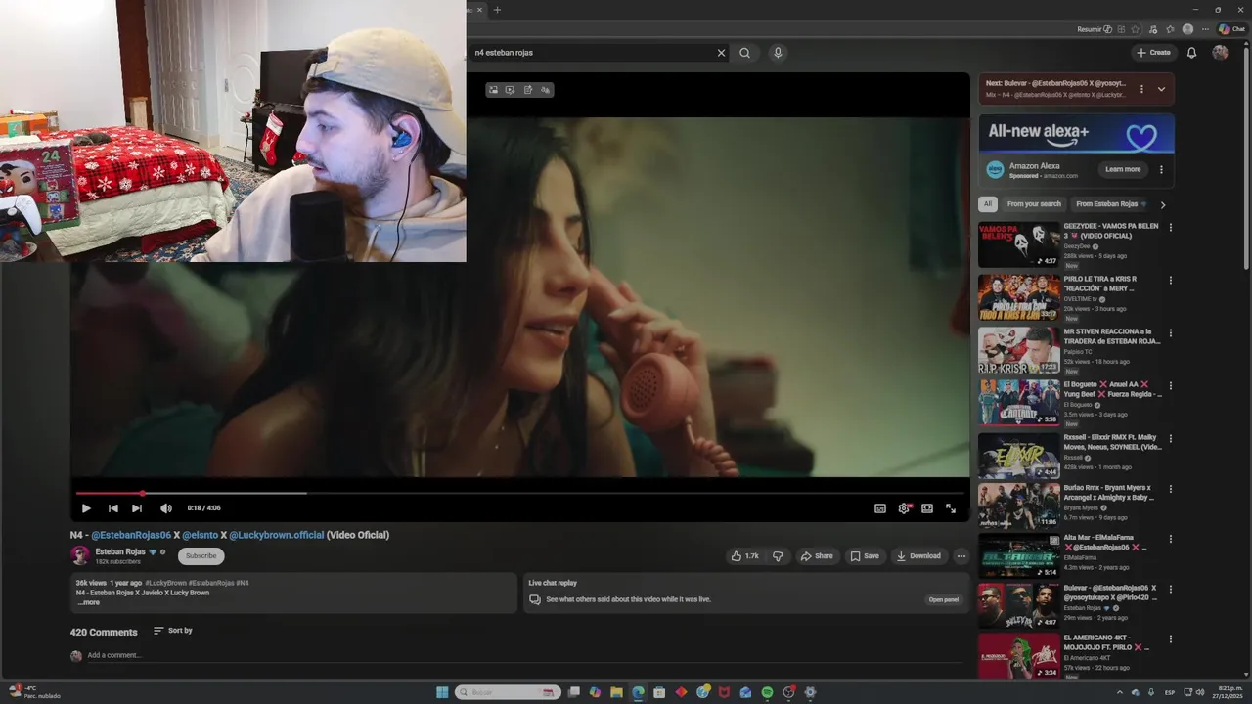Open the comments 'Sort by' menu
This screenshot has height=704, width=1252.
coord(173,631)
